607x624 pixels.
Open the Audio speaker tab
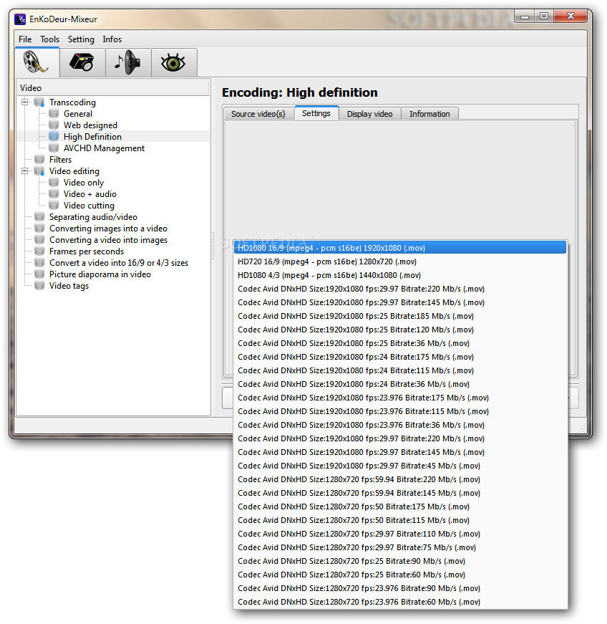pos(128,62)
